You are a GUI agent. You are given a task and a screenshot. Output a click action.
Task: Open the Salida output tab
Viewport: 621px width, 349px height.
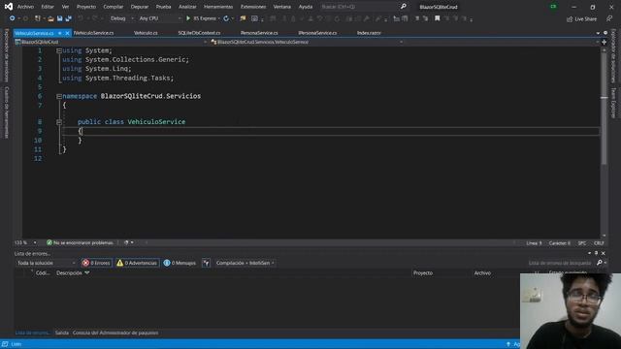pos(62,333)
